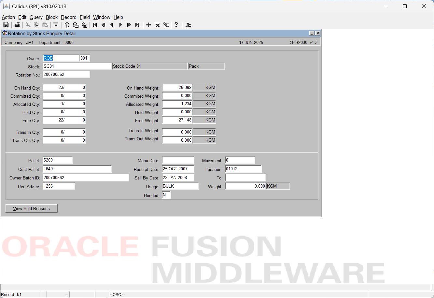The height and width of the screenshot is (298, 434).
Task: Click Record: 1/1 in status bar
Action: (x=11, y=294)
